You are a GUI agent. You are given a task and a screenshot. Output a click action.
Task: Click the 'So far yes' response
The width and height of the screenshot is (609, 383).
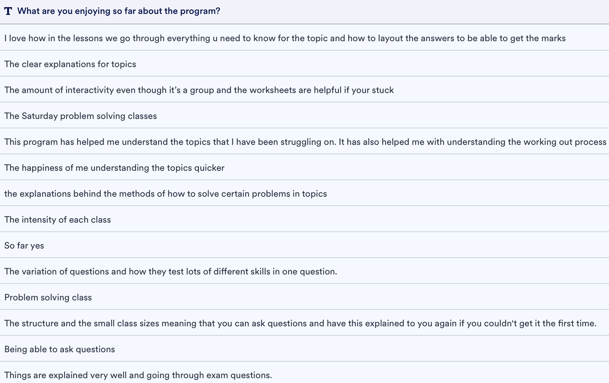[24, 246]
